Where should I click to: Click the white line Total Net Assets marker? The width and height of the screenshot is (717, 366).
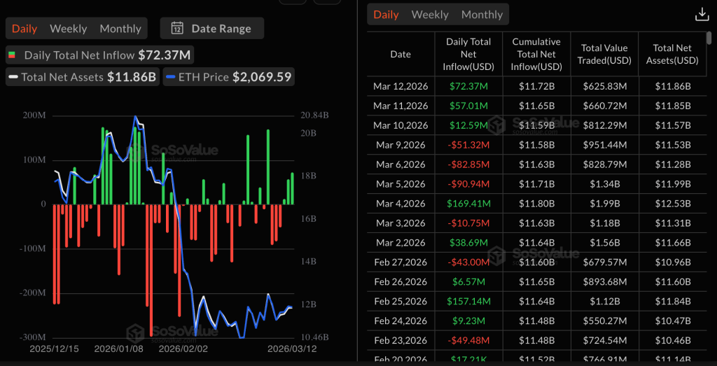pyautogui.click(x=13, y=77)
